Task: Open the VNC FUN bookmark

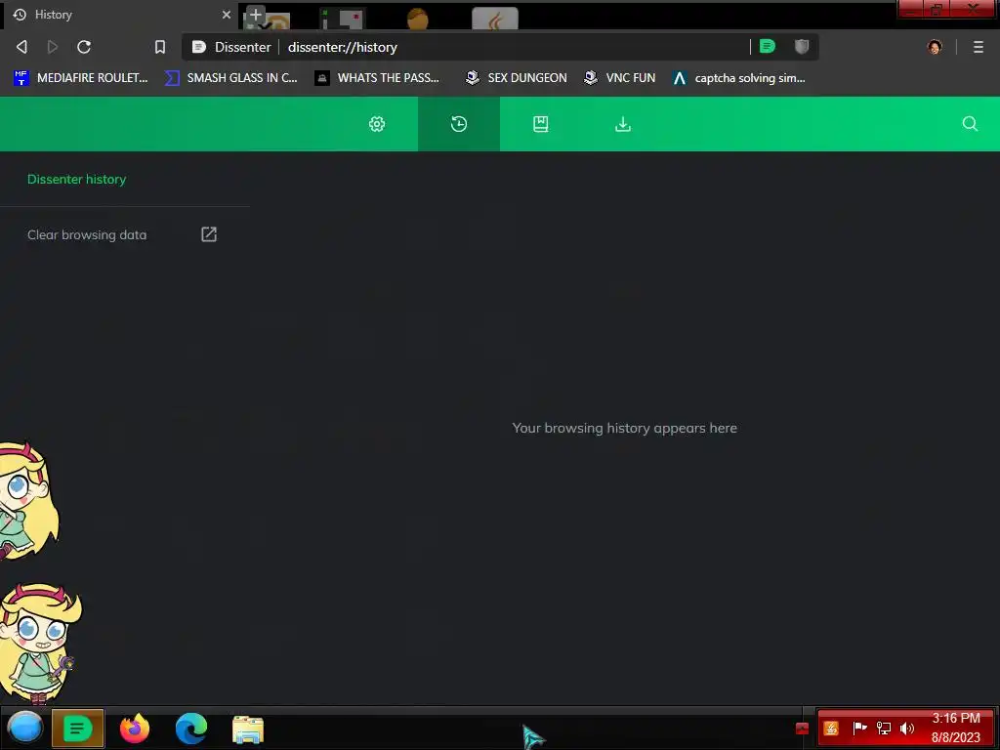Action: pyautogui.click(x=620, y=78)
